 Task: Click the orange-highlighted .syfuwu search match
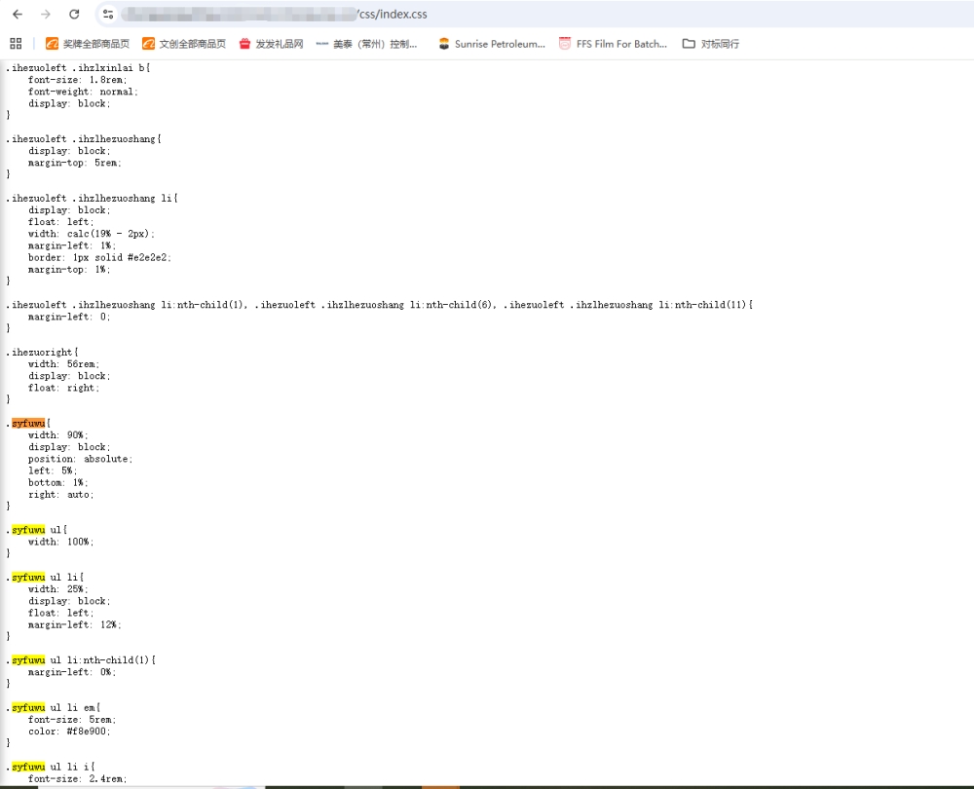28,423
